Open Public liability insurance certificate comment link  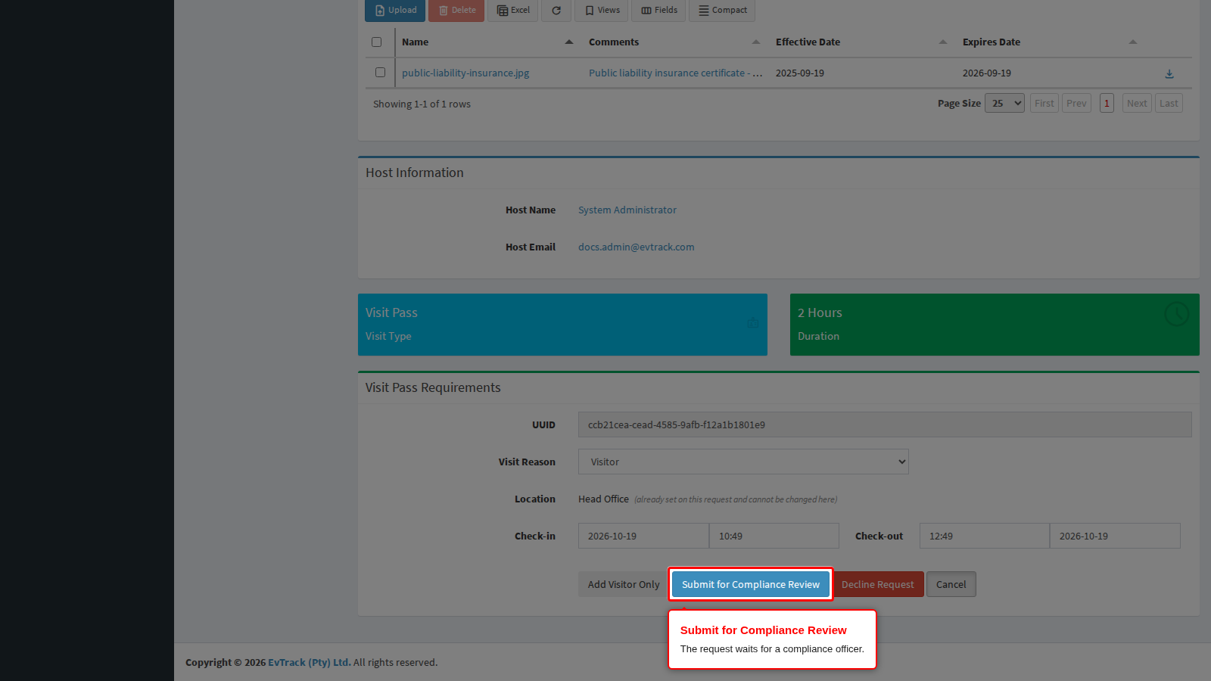point(675,73)
